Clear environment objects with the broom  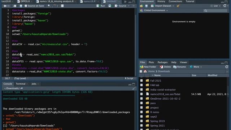(178, 6)
